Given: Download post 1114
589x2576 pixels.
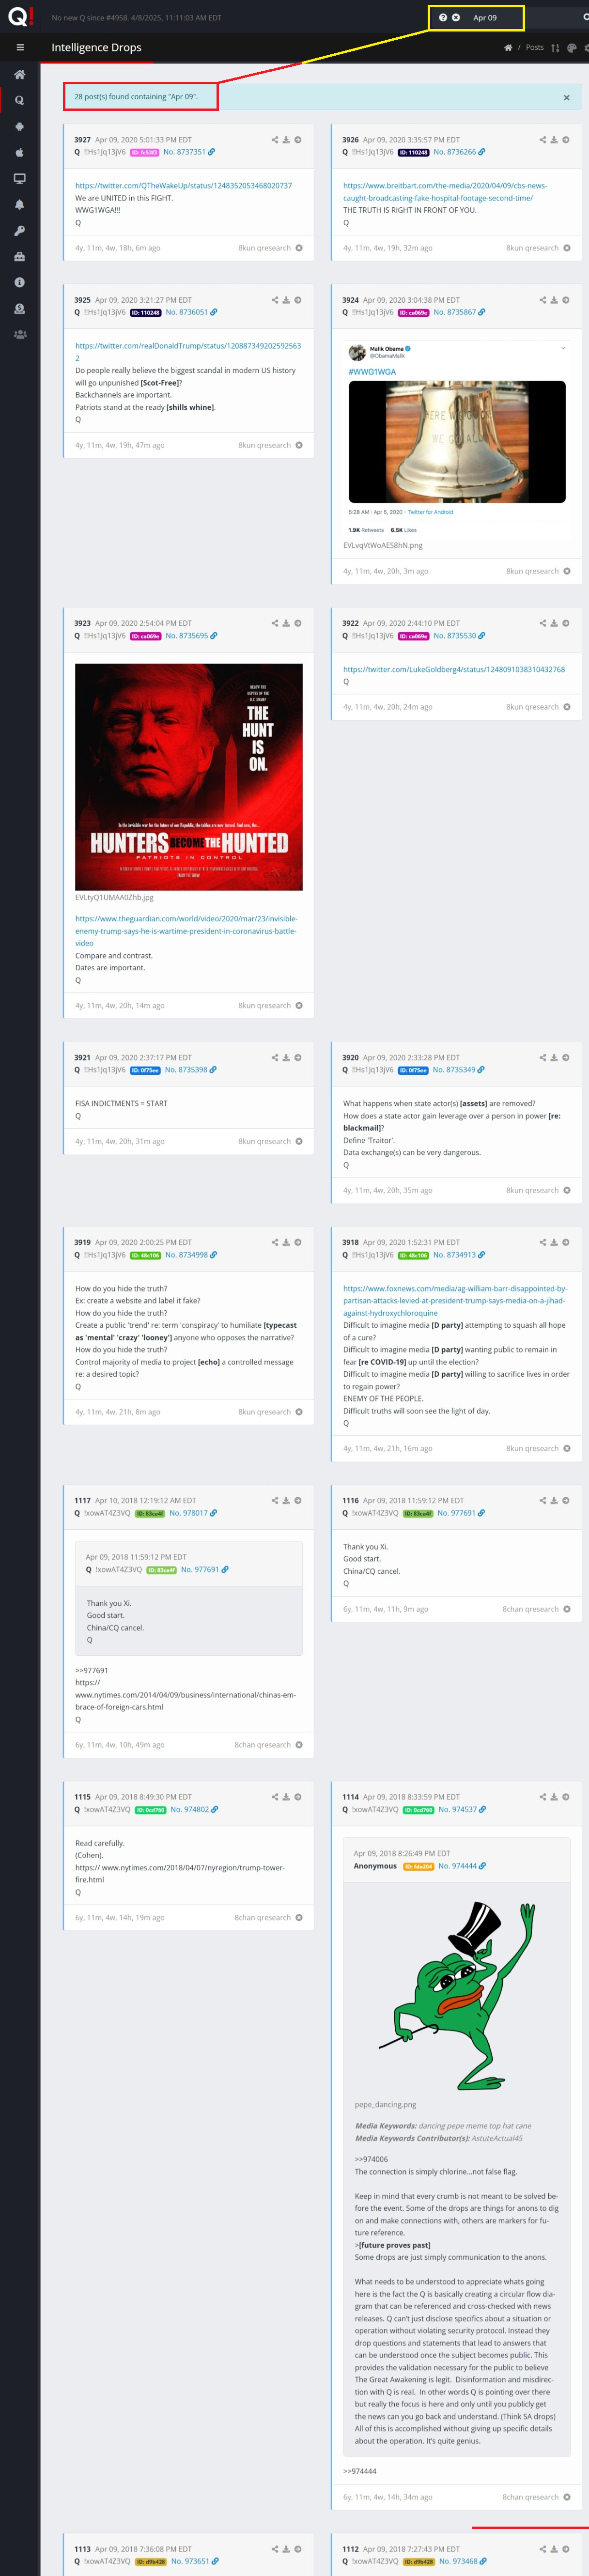Looking at the screenshot, I should [x=554, y=1797].
